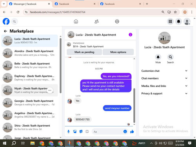Image resolution: width=196 pixels, height=147 pixels.
Task: Open the Groups icon in top navigation
Action: coord(117,22)
